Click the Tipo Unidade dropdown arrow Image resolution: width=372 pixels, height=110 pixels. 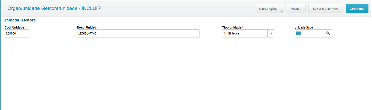point(271,33)
